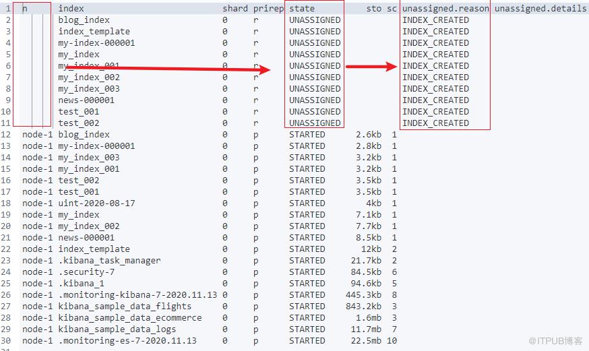Click INDEX_CREATED reason on the index_template row
This screenshot has height=351, width=589.
435,32
